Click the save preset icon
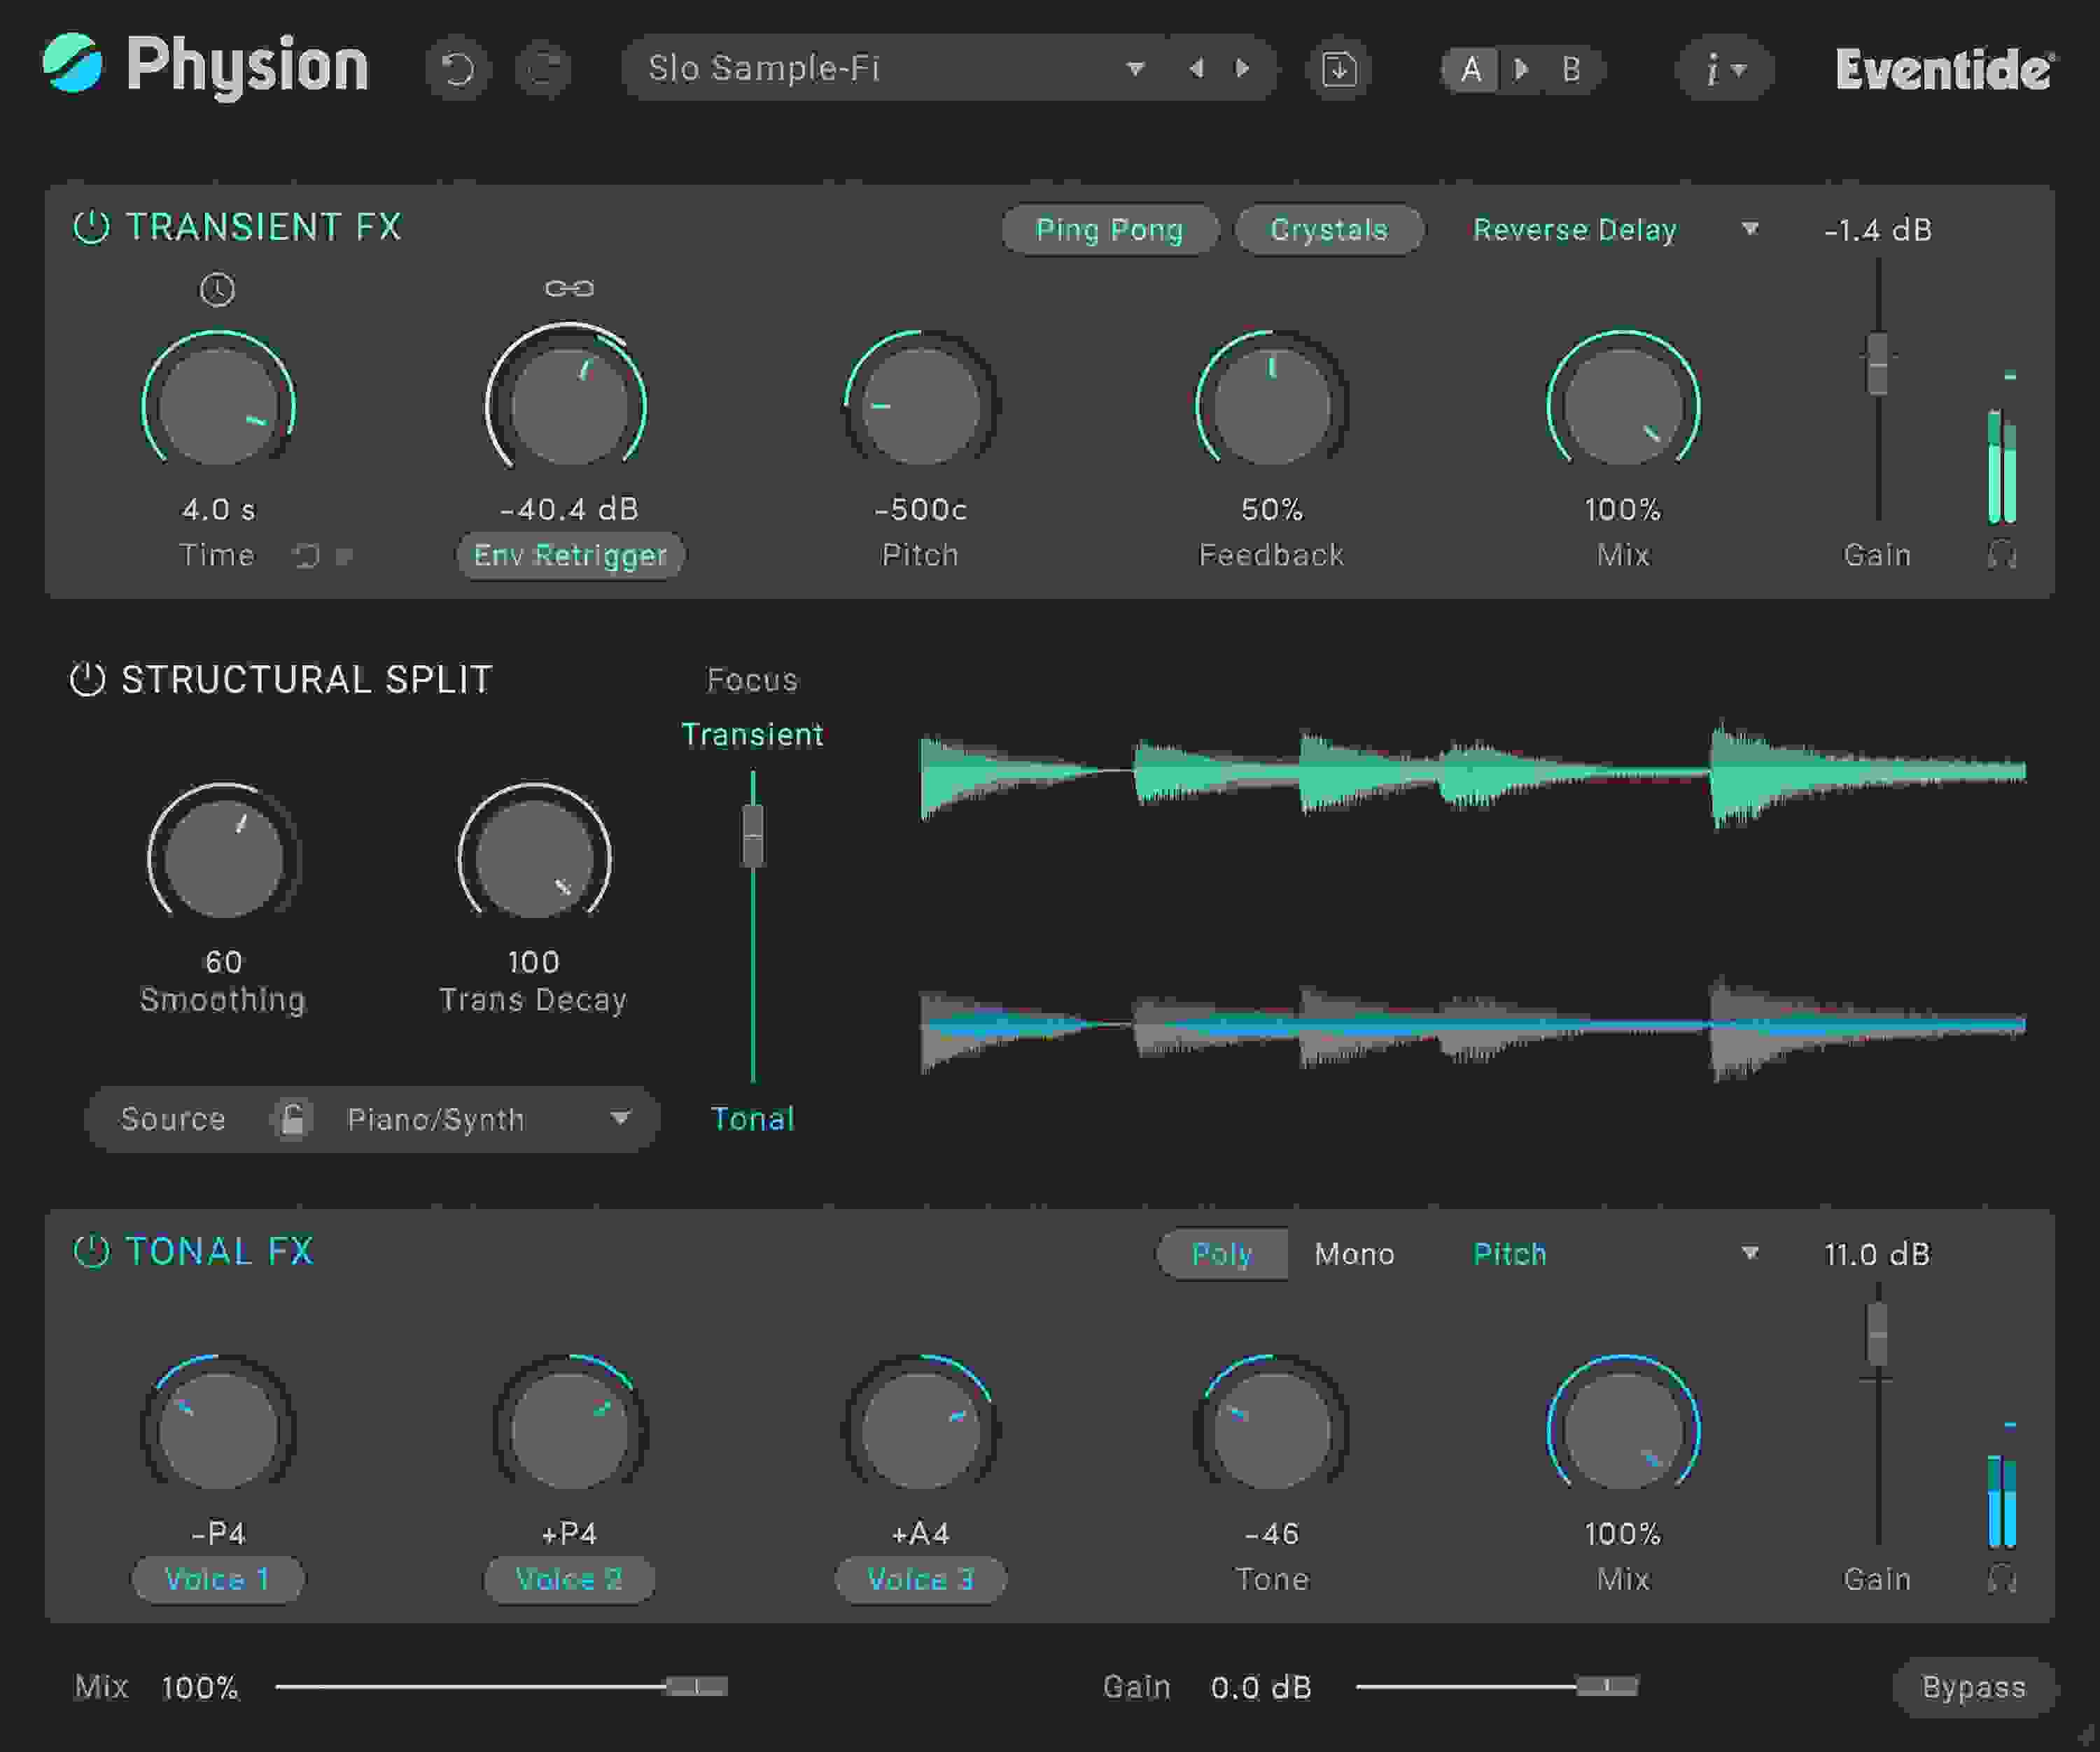Image resolution: width=2100 pixels, height=1752 pixels. click(1340, 68)
